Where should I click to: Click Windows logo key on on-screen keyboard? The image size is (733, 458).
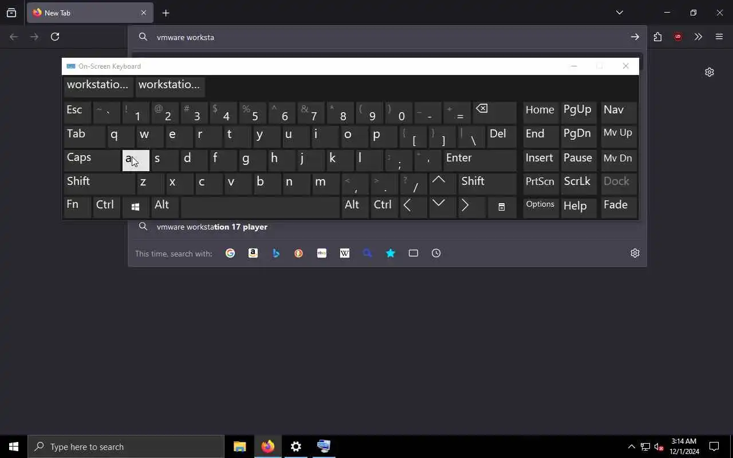click(136, 207)
